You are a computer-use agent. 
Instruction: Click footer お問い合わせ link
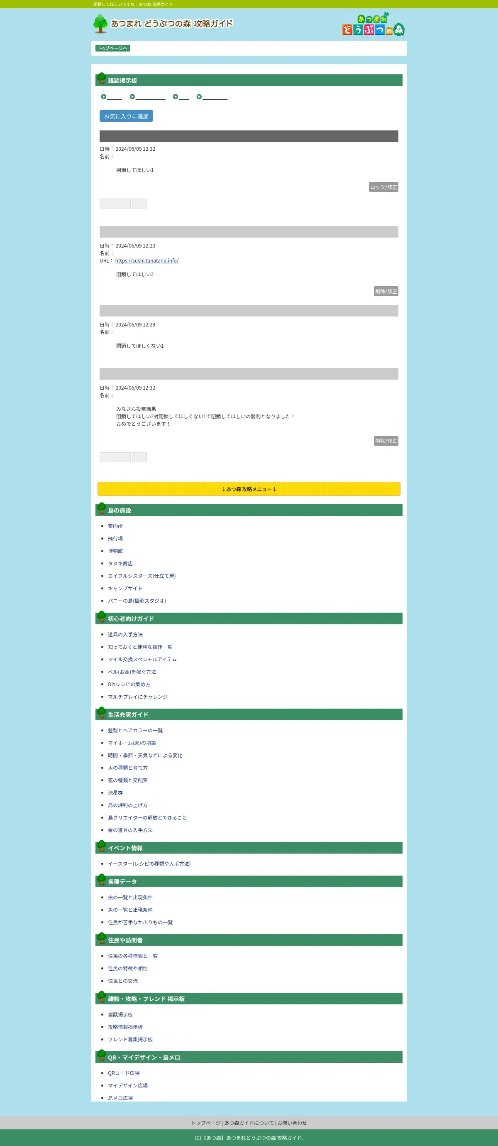[x=292, y=1123]
